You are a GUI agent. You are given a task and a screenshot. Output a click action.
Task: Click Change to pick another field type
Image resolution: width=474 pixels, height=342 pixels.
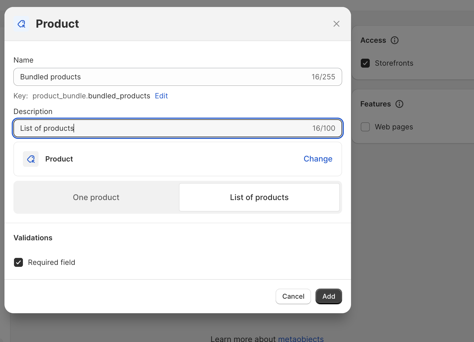(318, 159)
